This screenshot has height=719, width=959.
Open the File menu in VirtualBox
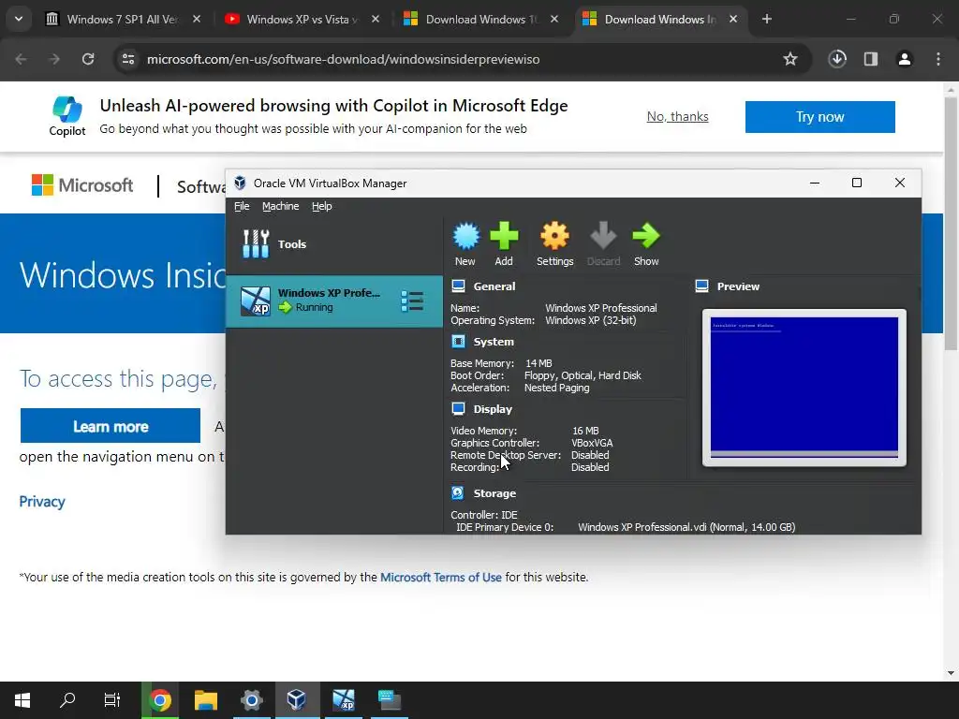click(x=242, y=206)
